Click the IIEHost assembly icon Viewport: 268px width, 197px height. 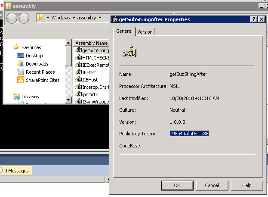tap(78, 79)
